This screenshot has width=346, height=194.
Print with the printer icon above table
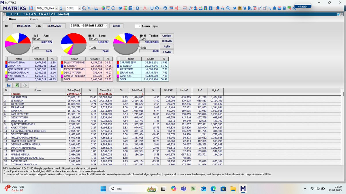(x=25, y=85)
